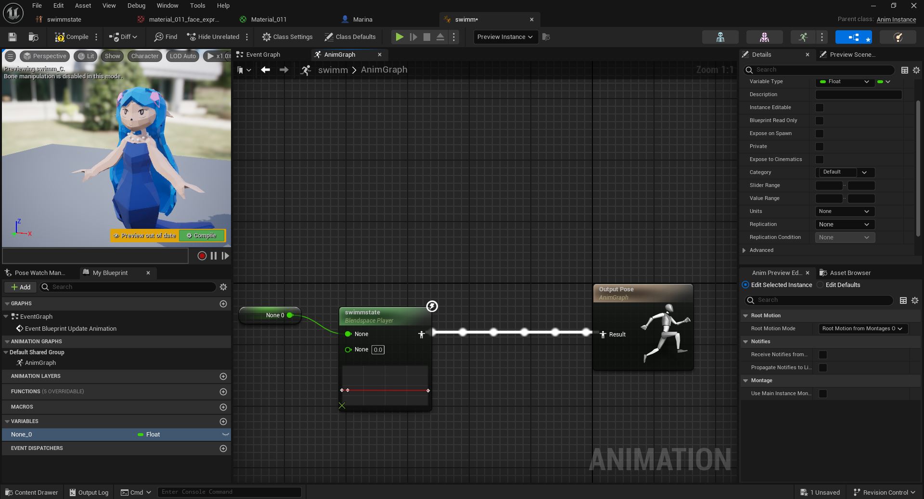Image resolution: width=924 pixels, height=499 pixels.
Task: Open the Physics asset mode icon
Action: [898, 37]
